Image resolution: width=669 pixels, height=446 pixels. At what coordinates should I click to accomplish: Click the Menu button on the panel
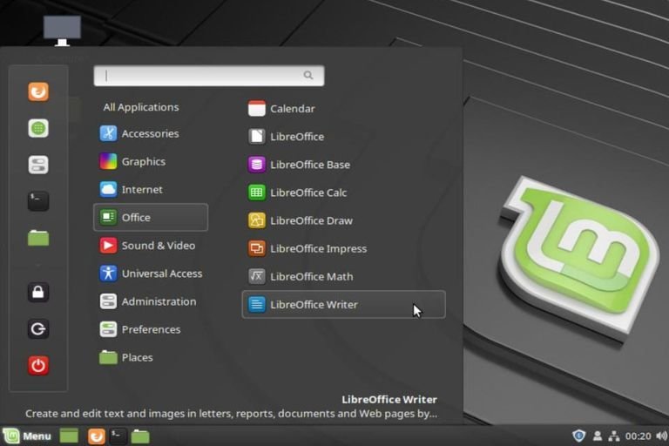point(27,436)
